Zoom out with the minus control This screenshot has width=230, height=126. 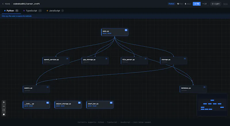4,106
